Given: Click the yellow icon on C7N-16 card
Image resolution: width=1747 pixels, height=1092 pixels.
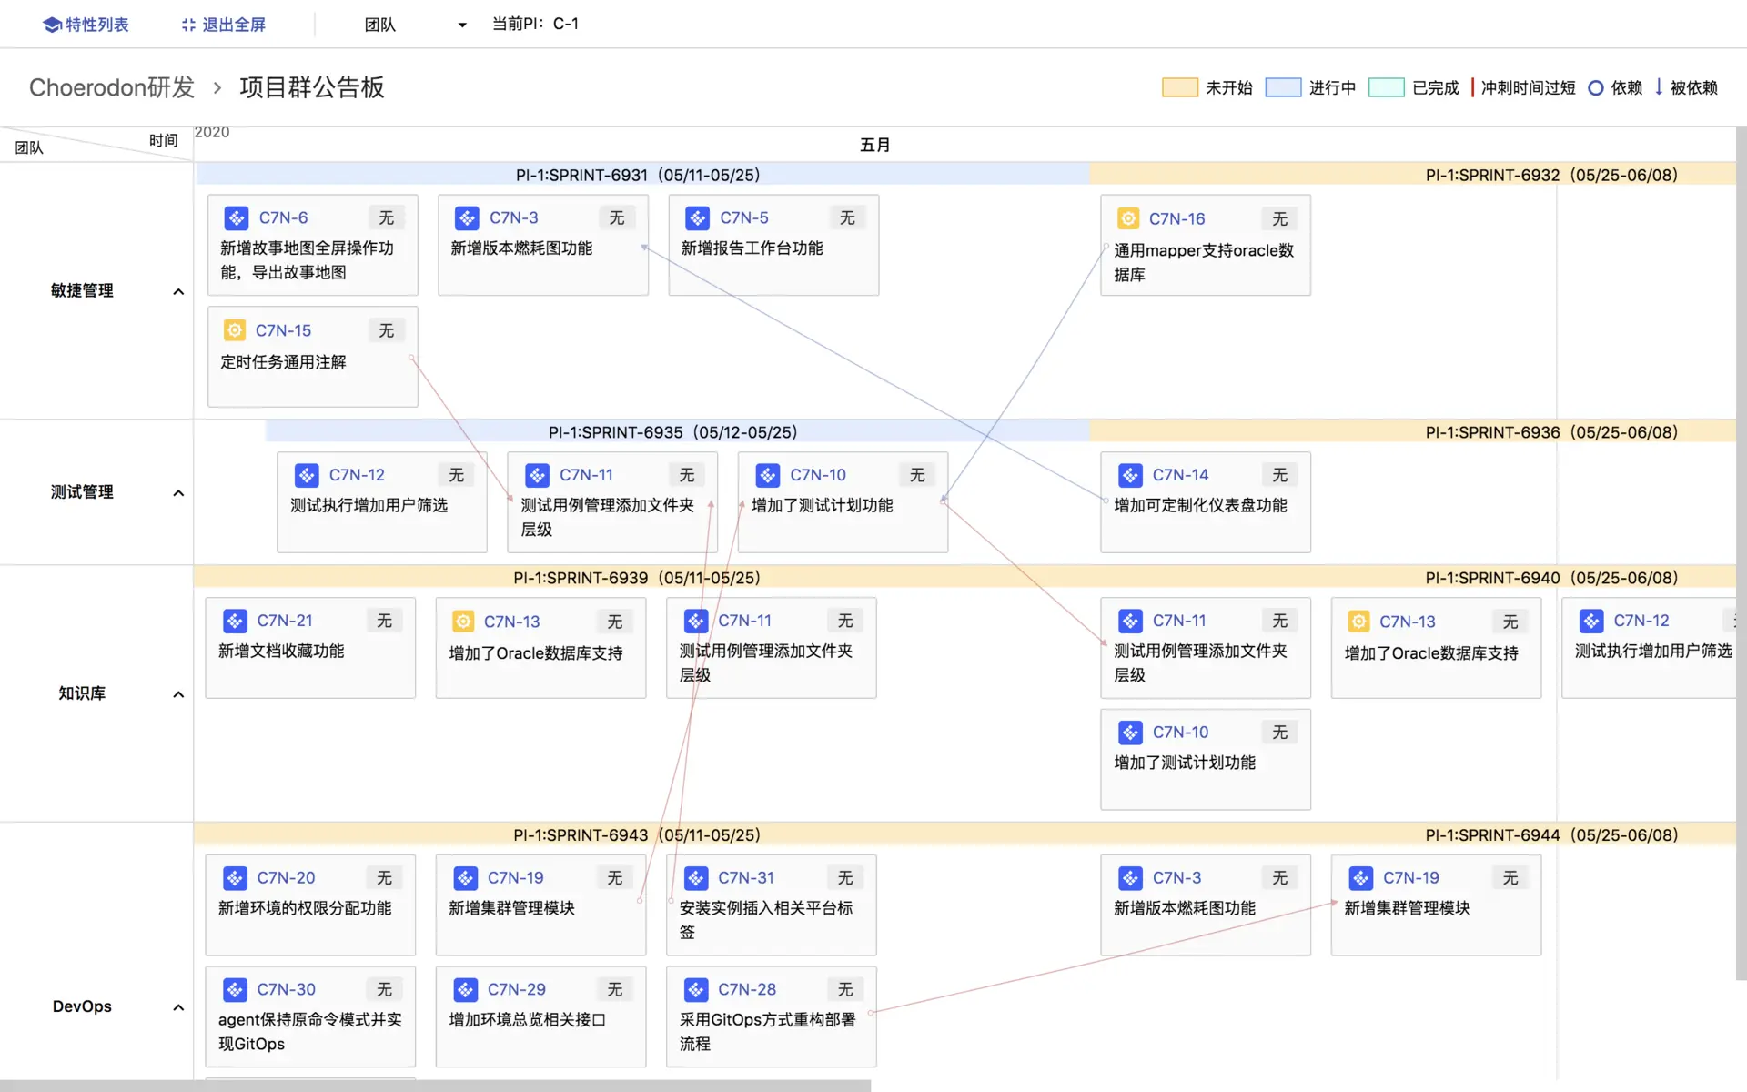Looking at the screenshot, I should [x=1128, y=218].
